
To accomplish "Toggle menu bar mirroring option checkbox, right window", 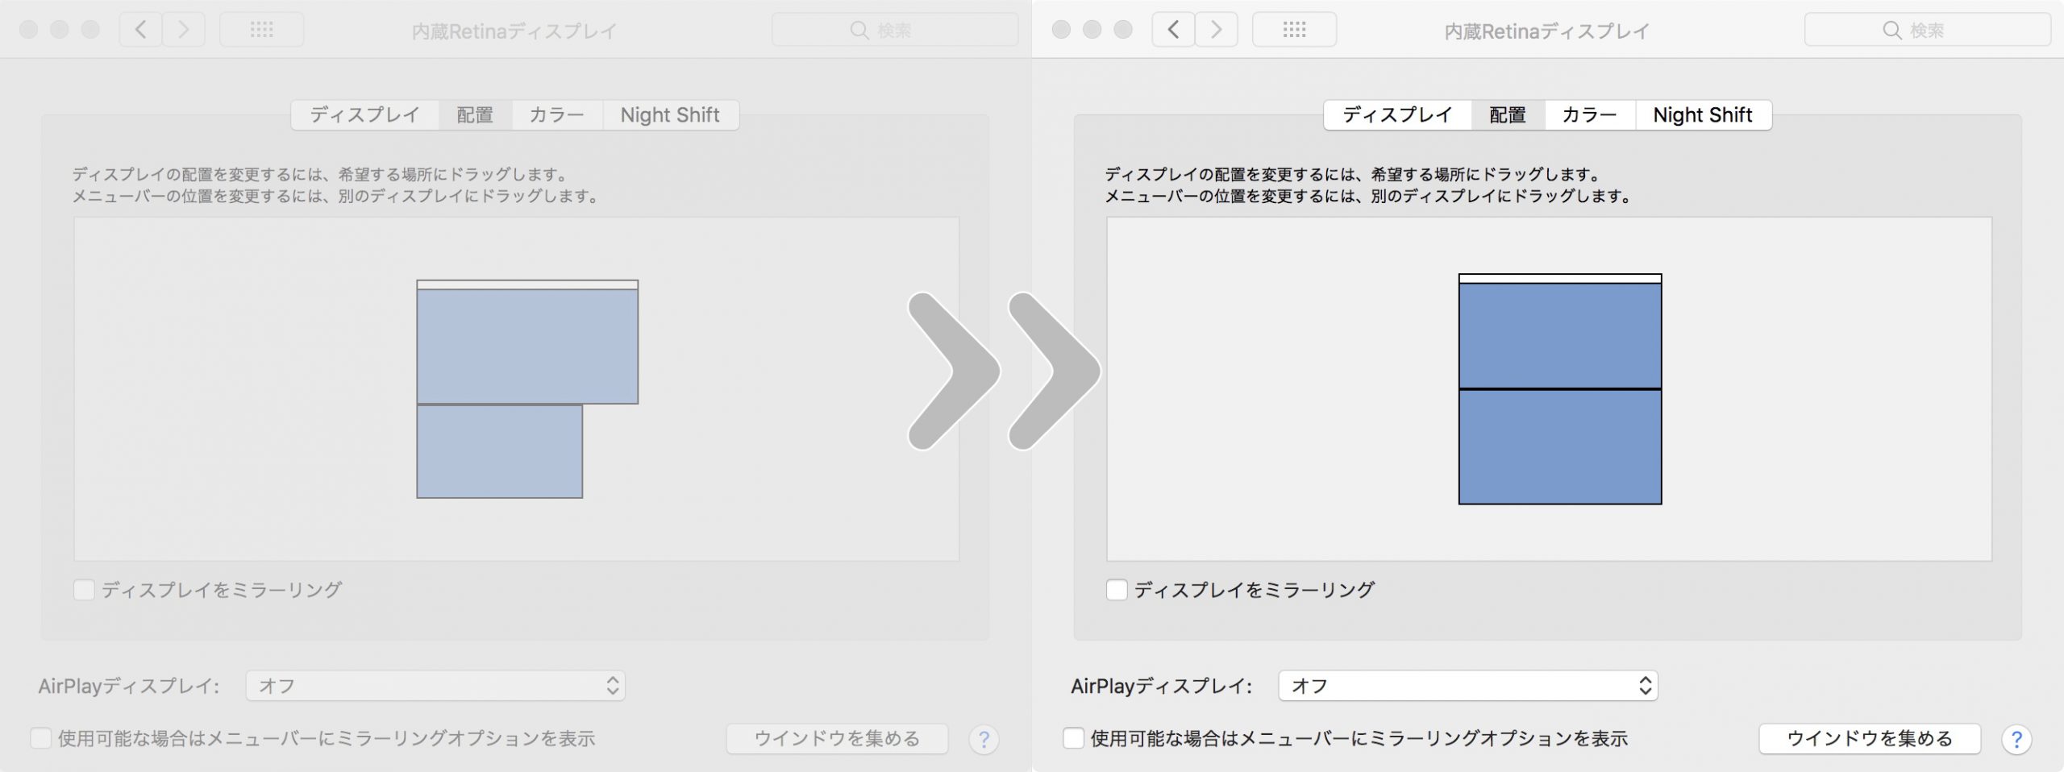I will (x=1073, y=738).
